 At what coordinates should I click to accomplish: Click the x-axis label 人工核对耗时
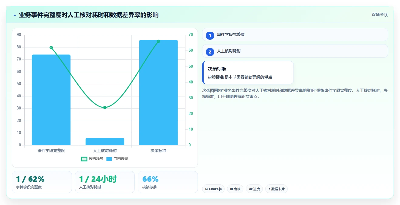(105, 151)
